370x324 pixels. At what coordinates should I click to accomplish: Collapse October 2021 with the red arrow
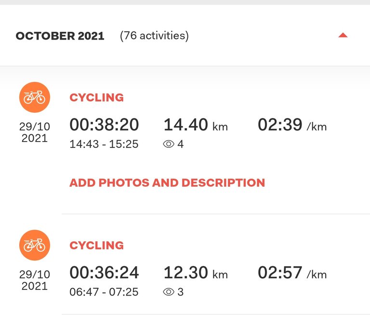tap(343, 35)
